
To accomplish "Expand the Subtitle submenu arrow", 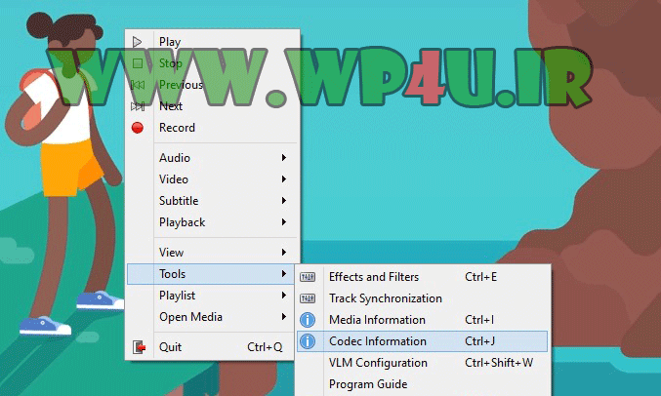I will click(284, 201).
